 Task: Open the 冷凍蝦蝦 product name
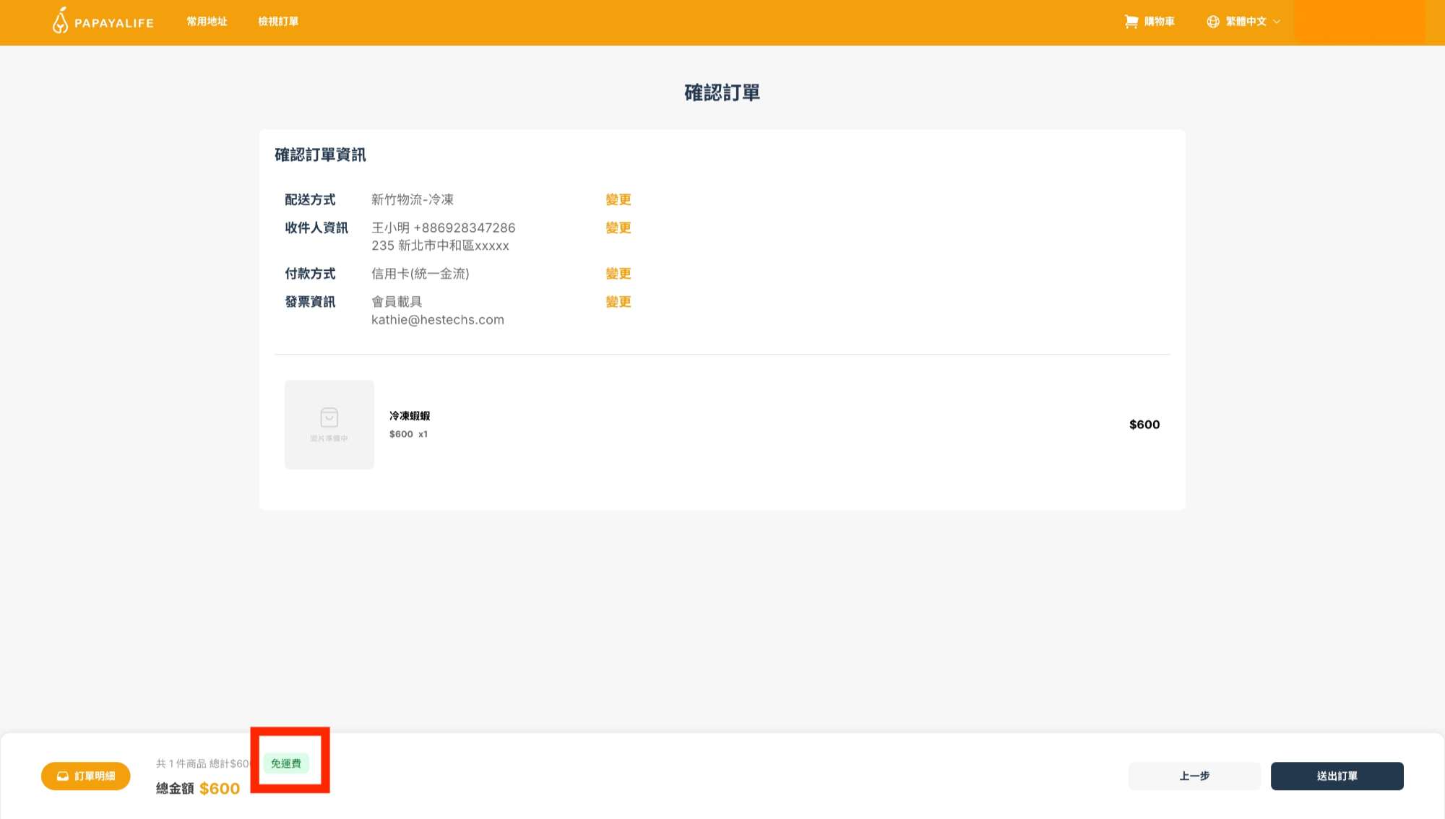[x=410, y=416]
